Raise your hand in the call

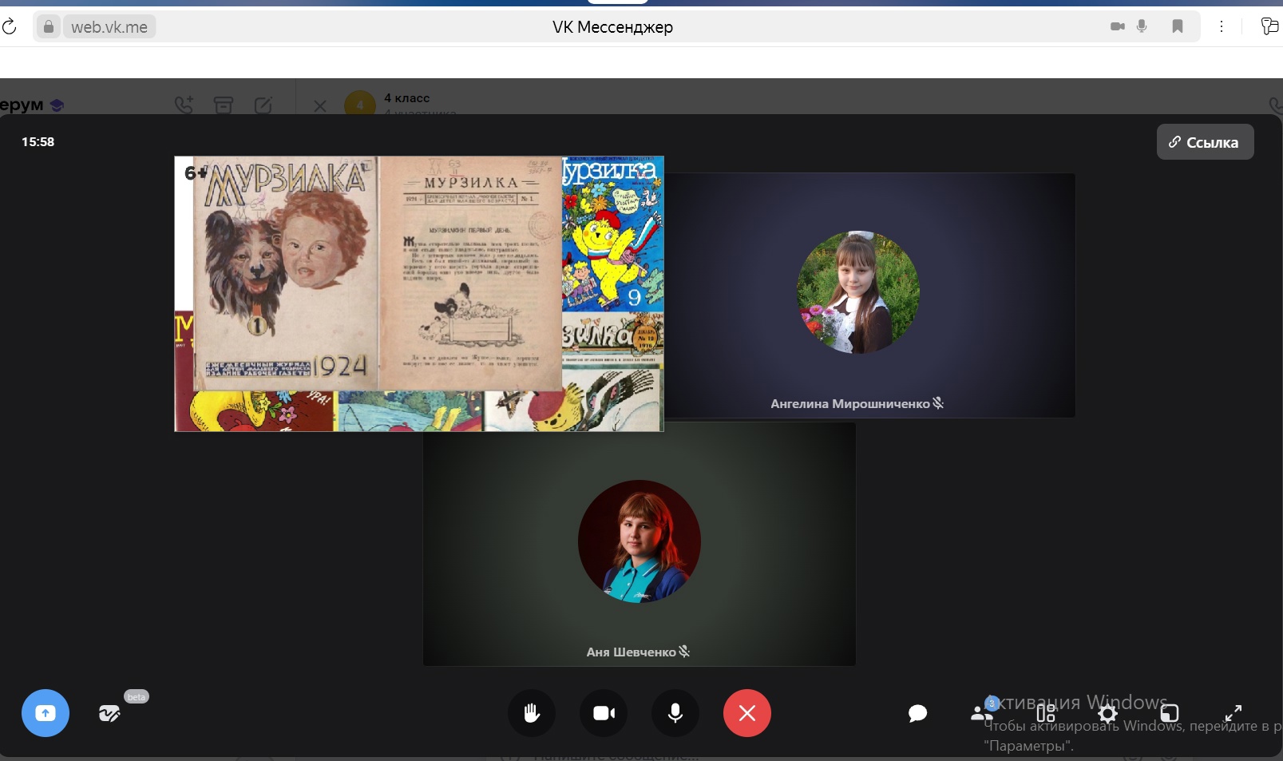point(532,713)
